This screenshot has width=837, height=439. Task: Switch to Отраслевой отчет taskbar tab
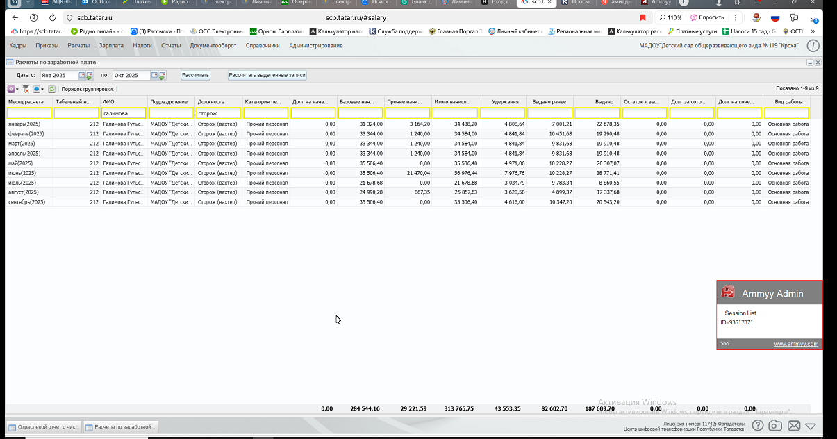(x=44, y=426)
